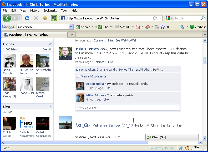Click See All friends link
Screen dimensions: 208x152
click(x=47, y=49)
